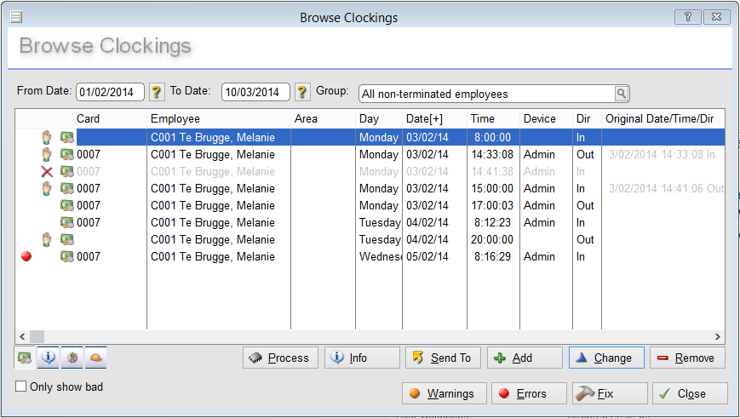Click the red error dot on Wednesday row
This screenshot has height=418, width=740.
[26, 257]
